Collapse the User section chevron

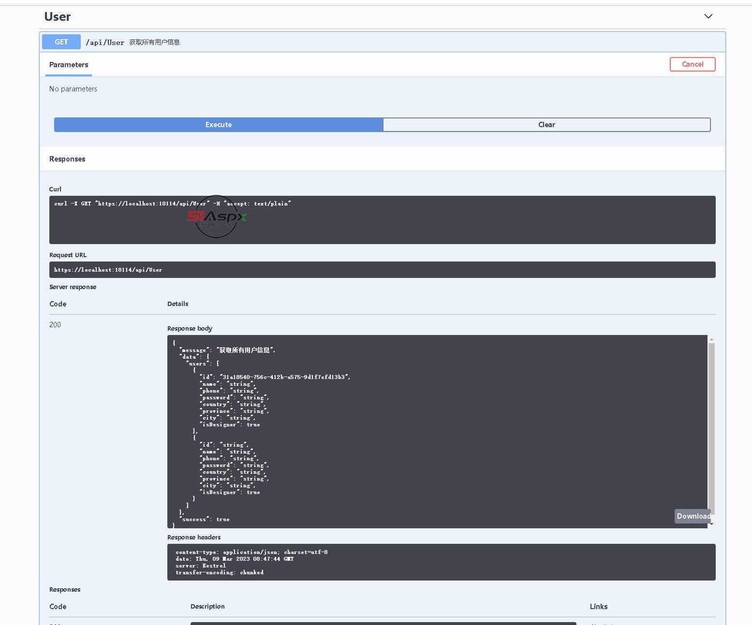708,16
